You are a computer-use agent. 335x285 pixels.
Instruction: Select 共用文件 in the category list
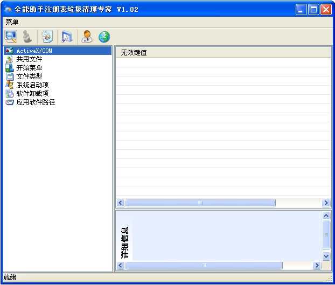point(29,59)
